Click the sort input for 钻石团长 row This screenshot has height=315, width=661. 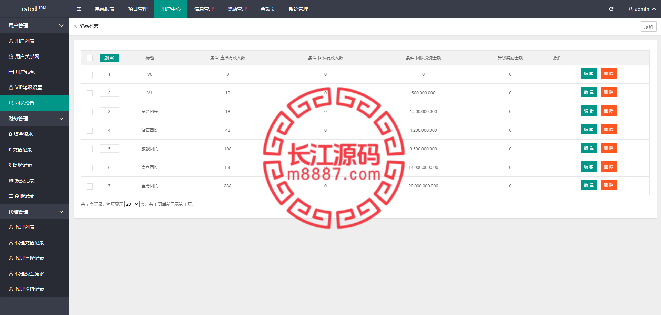tap(109, 130)
